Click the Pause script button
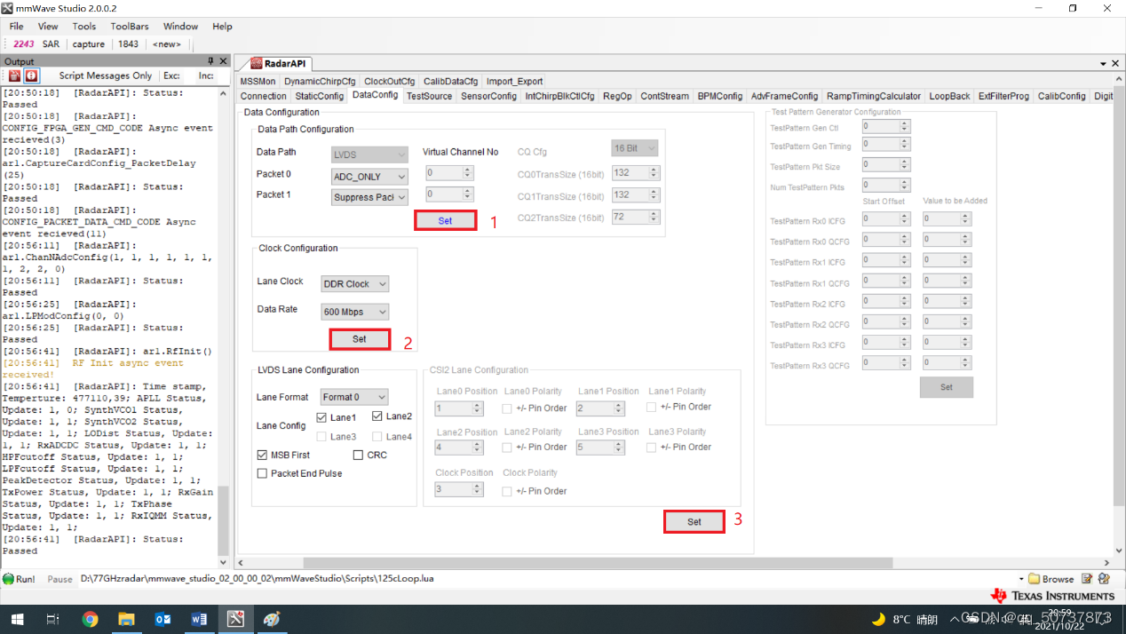This screenshot has height=634, width=1126. (x=59, y=579)
